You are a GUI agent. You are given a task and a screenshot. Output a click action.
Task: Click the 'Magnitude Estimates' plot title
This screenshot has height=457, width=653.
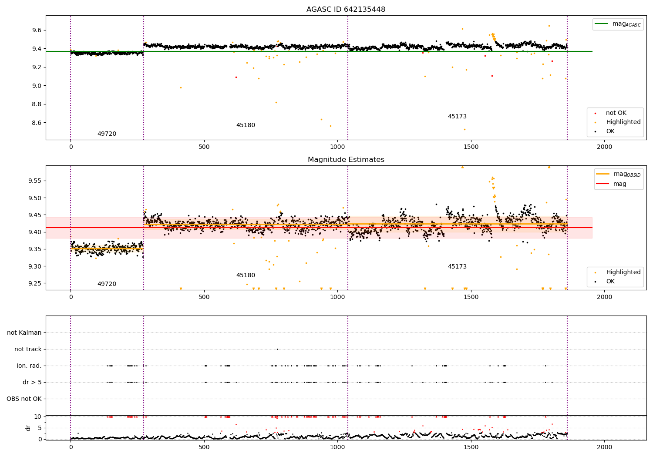tap(346, 160)
